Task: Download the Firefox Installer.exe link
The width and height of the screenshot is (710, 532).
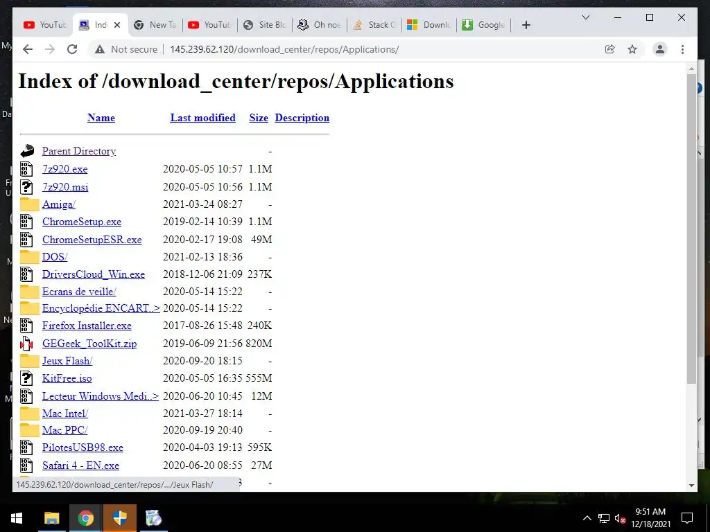Action: pos(87,326)
